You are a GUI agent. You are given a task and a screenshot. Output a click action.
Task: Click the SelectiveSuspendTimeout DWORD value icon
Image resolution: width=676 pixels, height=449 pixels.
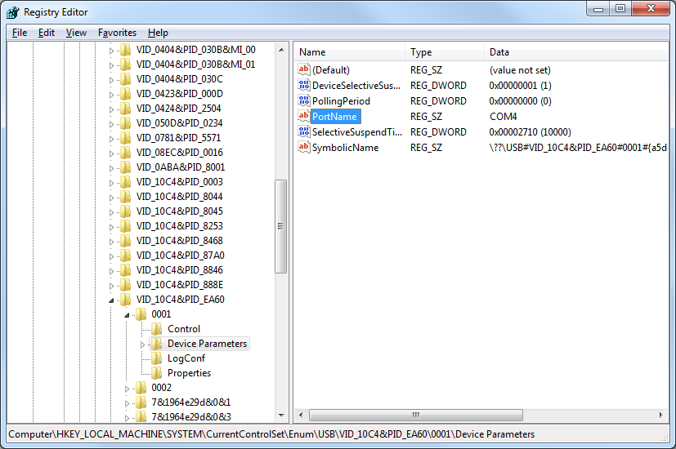pos(304,132)
